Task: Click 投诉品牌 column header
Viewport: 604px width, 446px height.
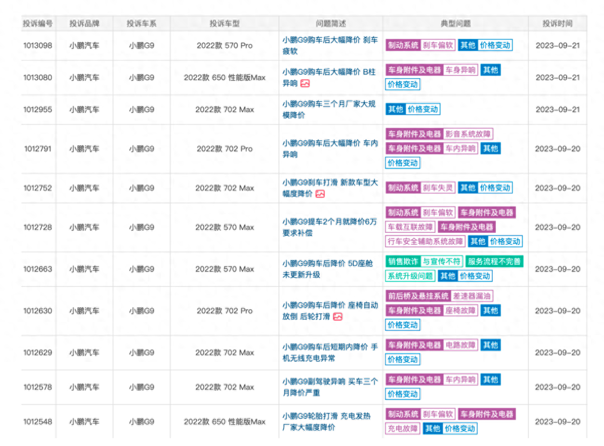Action: (85, 23)
